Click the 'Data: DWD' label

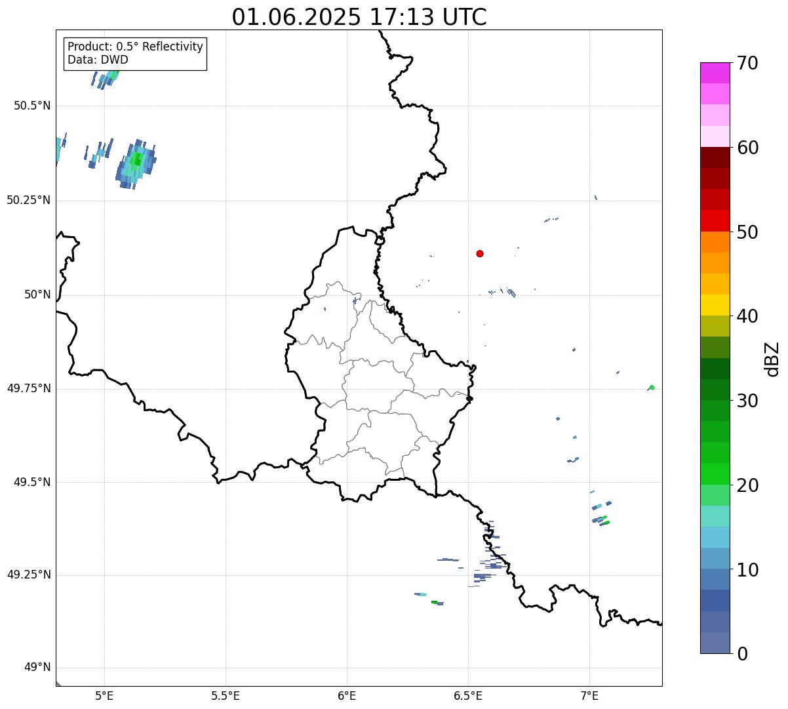pos(98,60)
